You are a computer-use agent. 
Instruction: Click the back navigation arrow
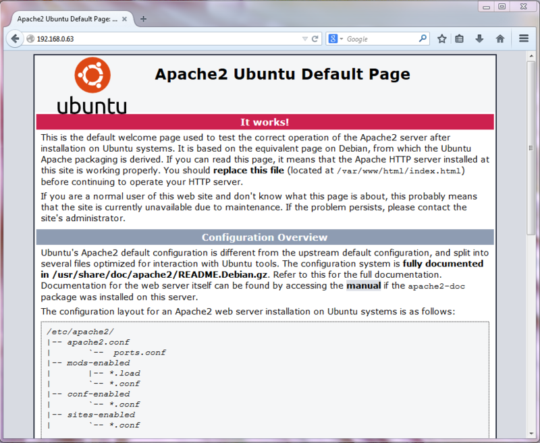click(14, 38)
